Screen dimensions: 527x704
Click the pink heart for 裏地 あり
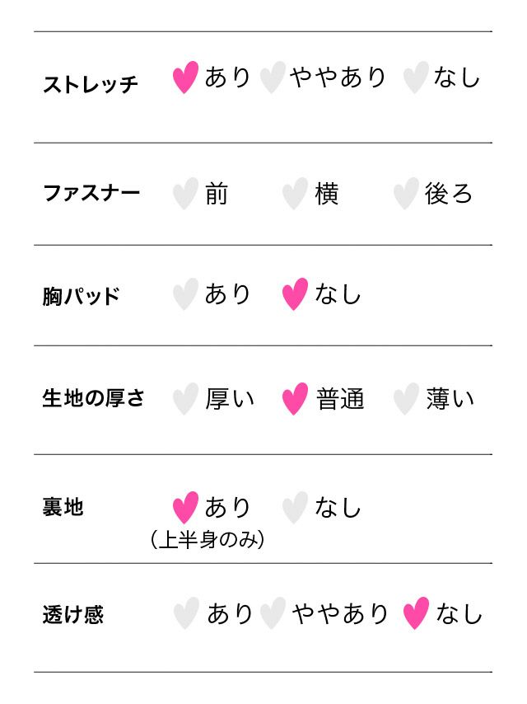pos(185,508)
